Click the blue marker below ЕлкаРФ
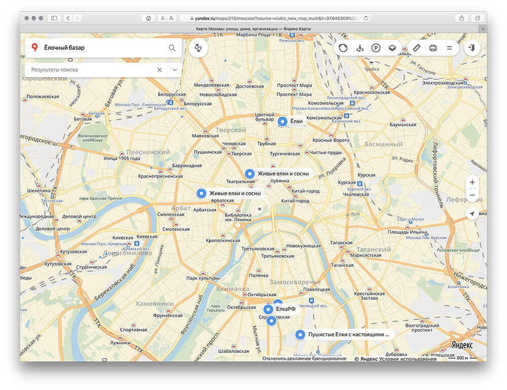 click(271, 321)
